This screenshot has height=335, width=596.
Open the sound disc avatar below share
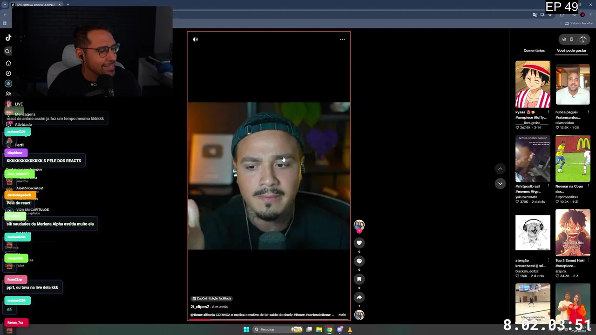[x=359, y=315]
